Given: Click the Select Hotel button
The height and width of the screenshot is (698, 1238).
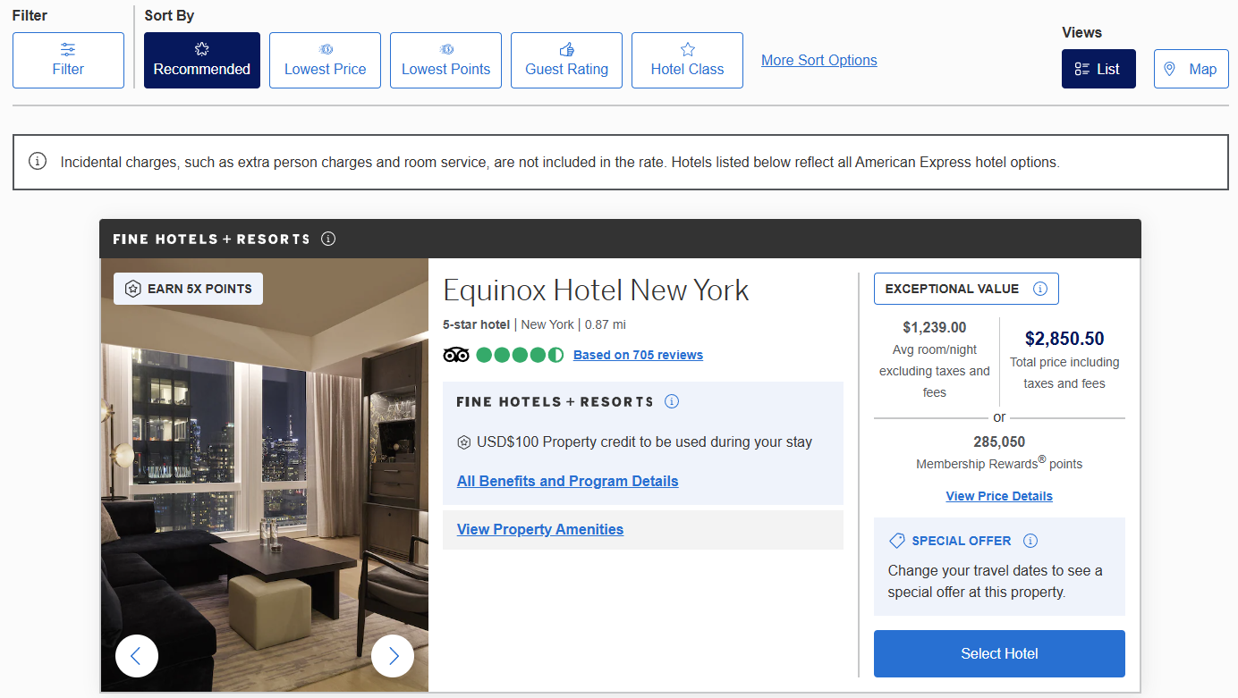Looking at the screenshot, I should click(999, 653).
